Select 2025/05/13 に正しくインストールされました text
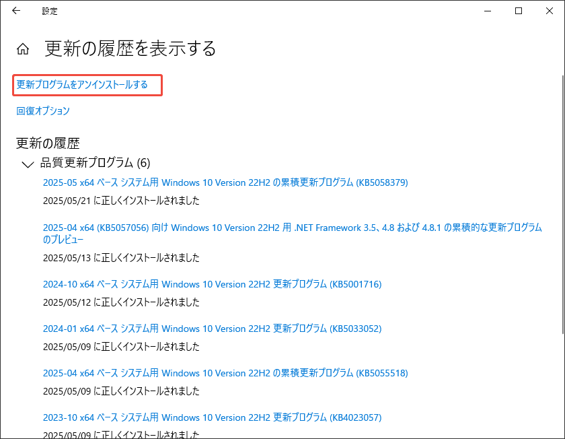This screenshot has height=439, width=565. coord(121,258)
